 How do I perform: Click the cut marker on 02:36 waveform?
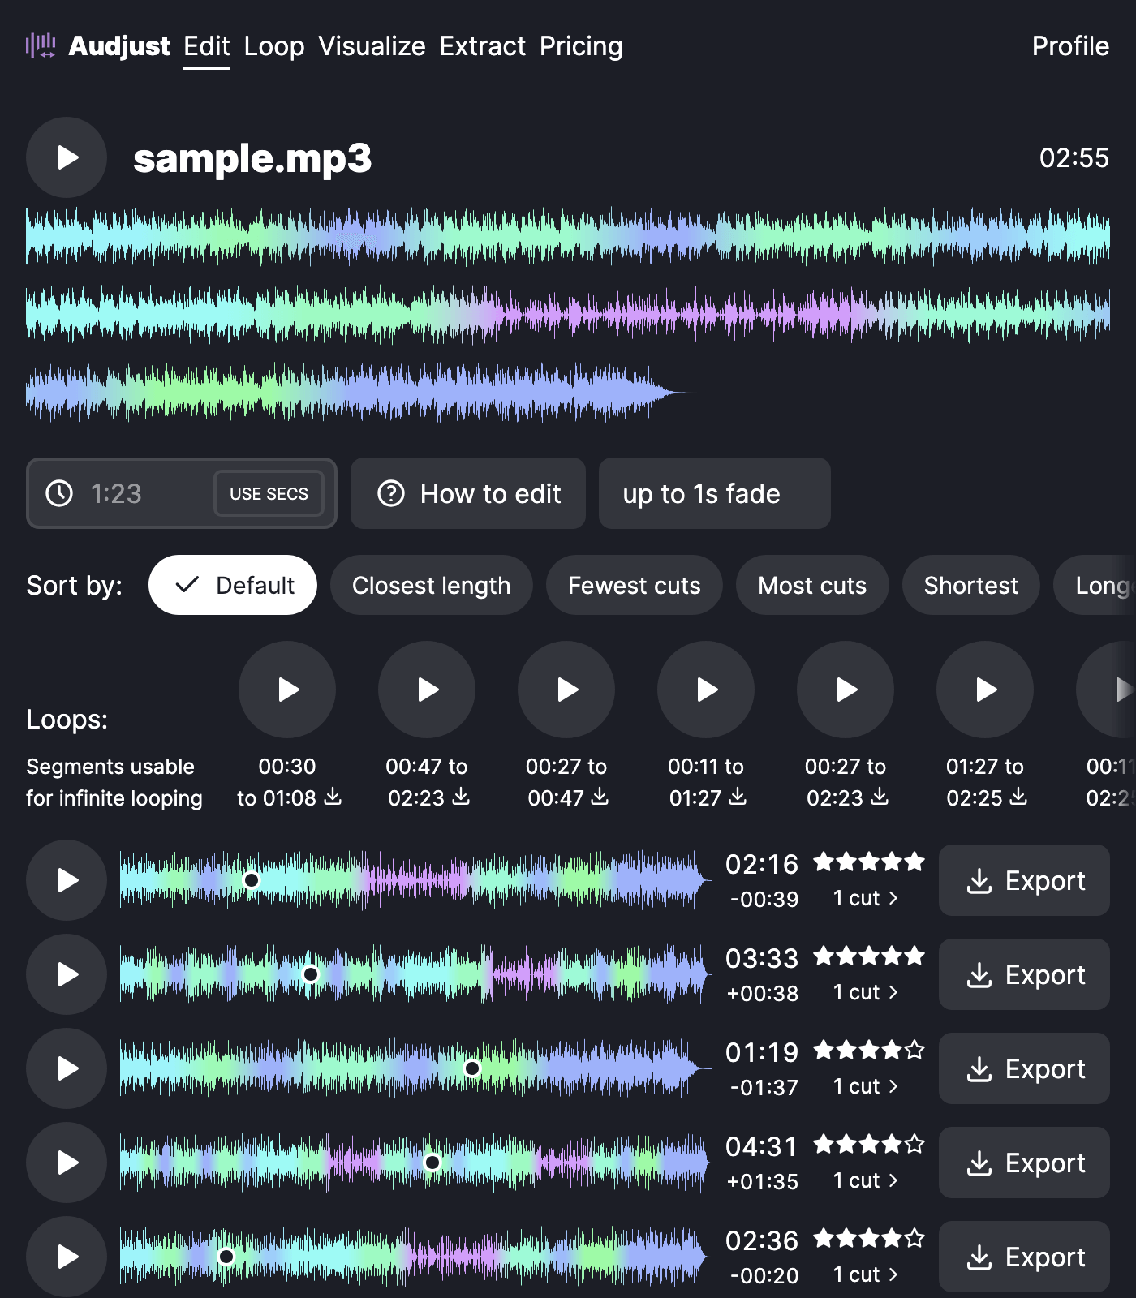coord(226,1257)
